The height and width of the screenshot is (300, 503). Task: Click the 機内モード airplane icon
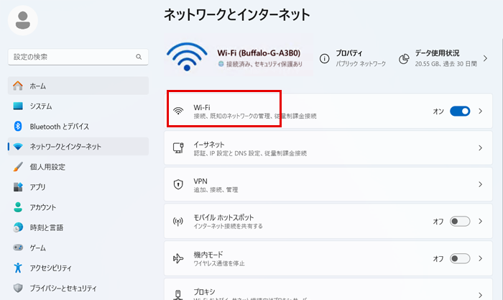(178, 258)
